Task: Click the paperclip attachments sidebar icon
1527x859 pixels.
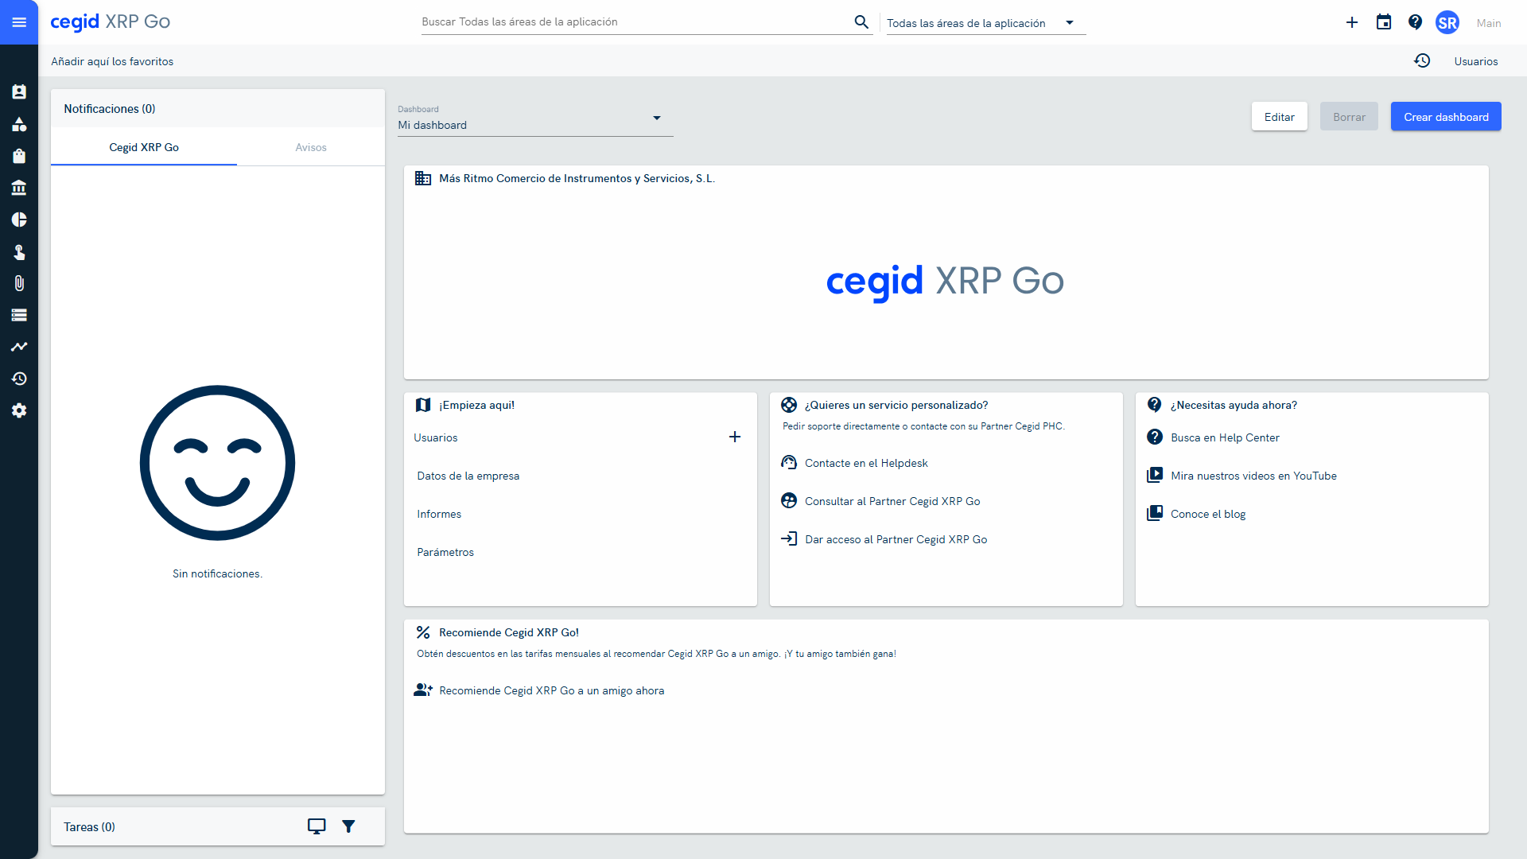Action: coord(19,283)
